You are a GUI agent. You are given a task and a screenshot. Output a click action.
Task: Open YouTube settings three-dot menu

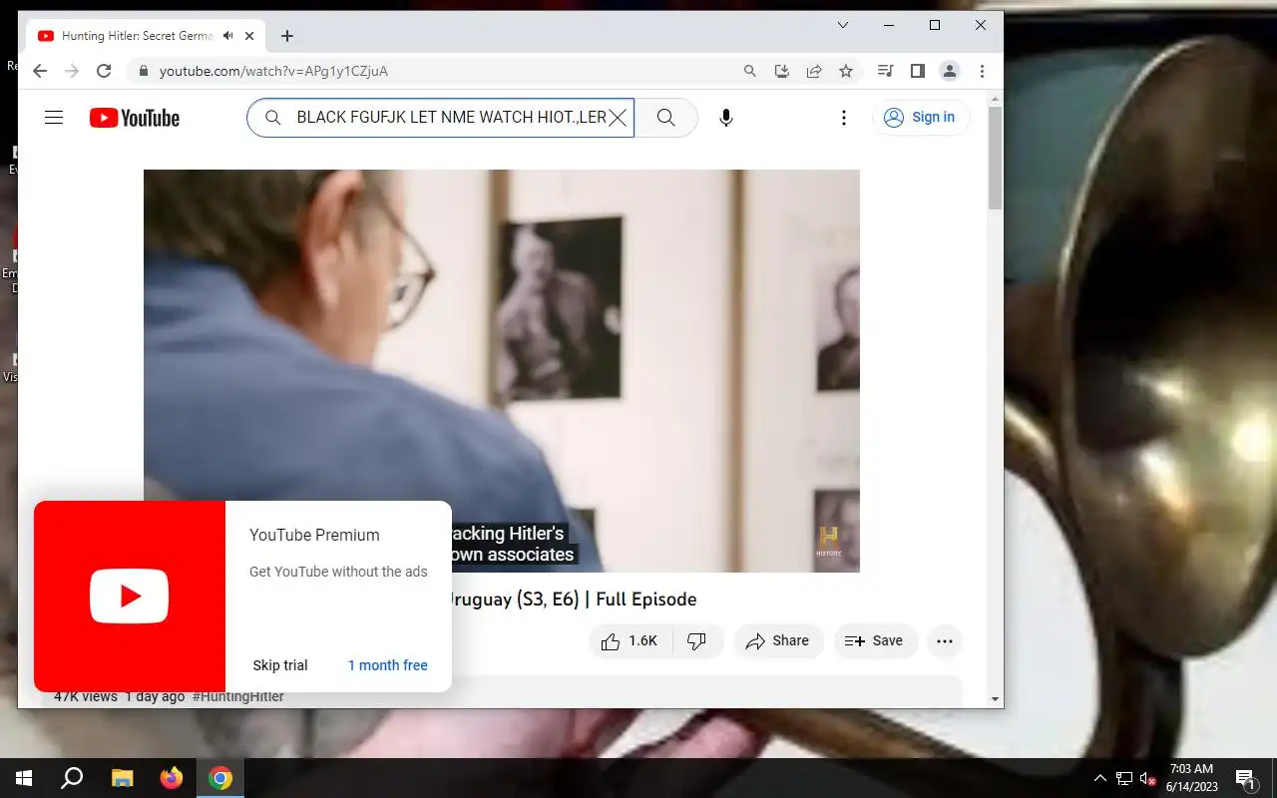[x=844, y=118]
